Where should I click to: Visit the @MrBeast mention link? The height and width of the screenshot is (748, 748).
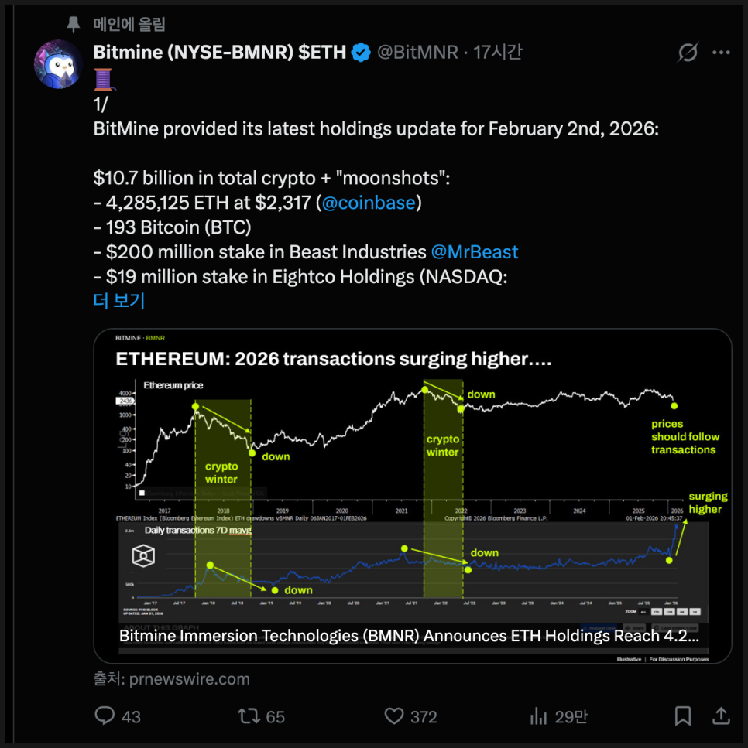tap(475, 252)
